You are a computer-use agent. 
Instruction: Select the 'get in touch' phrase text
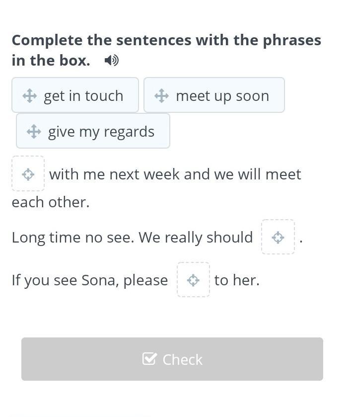[83, 96]
